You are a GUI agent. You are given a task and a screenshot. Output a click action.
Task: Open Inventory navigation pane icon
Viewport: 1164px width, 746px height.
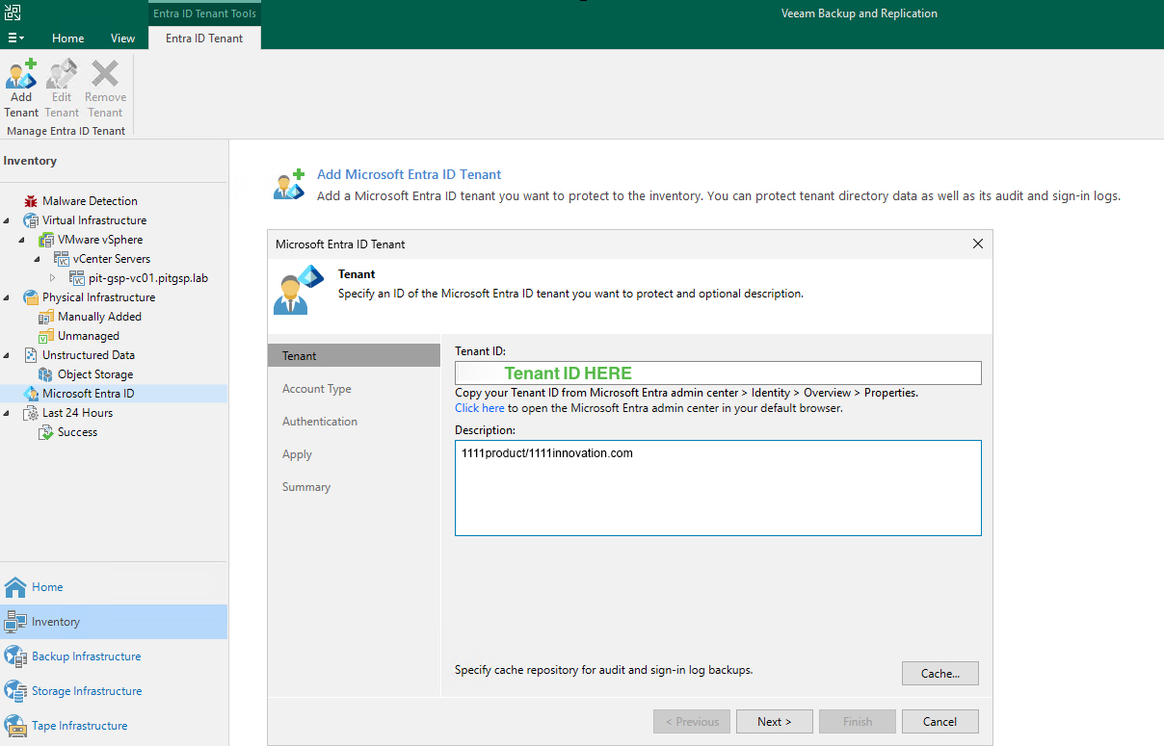click(15, 622)
